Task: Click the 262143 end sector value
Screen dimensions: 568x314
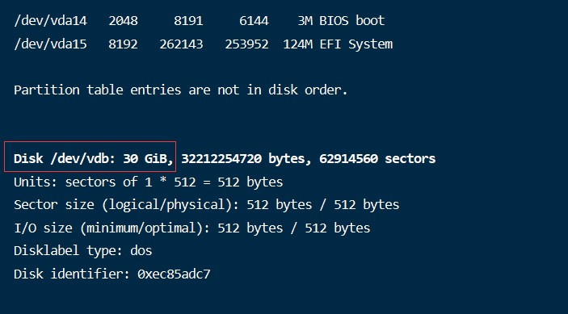Action: pyautogui.click(x=181, y=44)
